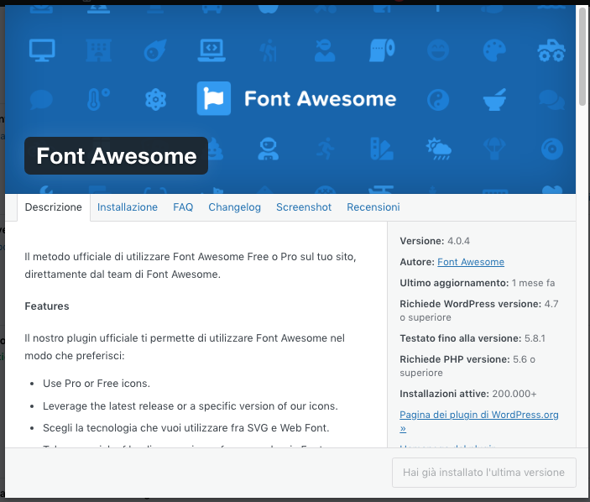
Task: Click 'Ultimo aggiornamento: 1 mese fa' entry
Action: 477,283
